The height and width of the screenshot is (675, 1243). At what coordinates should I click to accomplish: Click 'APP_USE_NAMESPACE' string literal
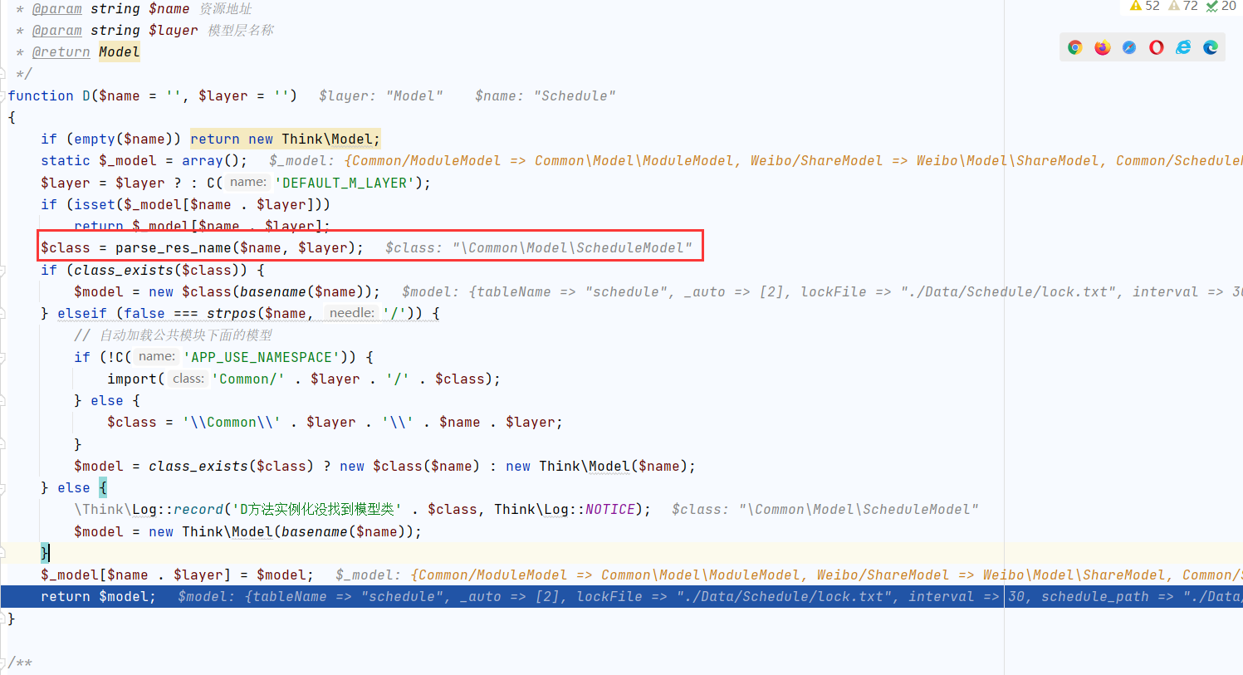[261, 357]
